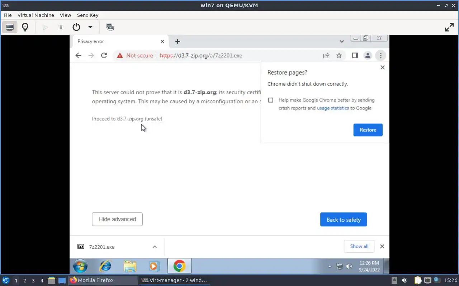Switch VM viewer to fullscreen

tap(449, 27)
